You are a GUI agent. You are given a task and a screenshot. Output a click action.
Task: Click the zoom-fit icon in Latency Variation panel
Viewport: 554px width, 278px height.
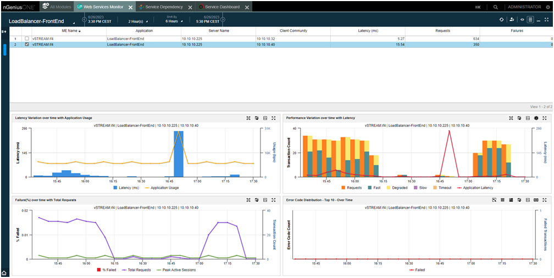[x=249, y=118]
